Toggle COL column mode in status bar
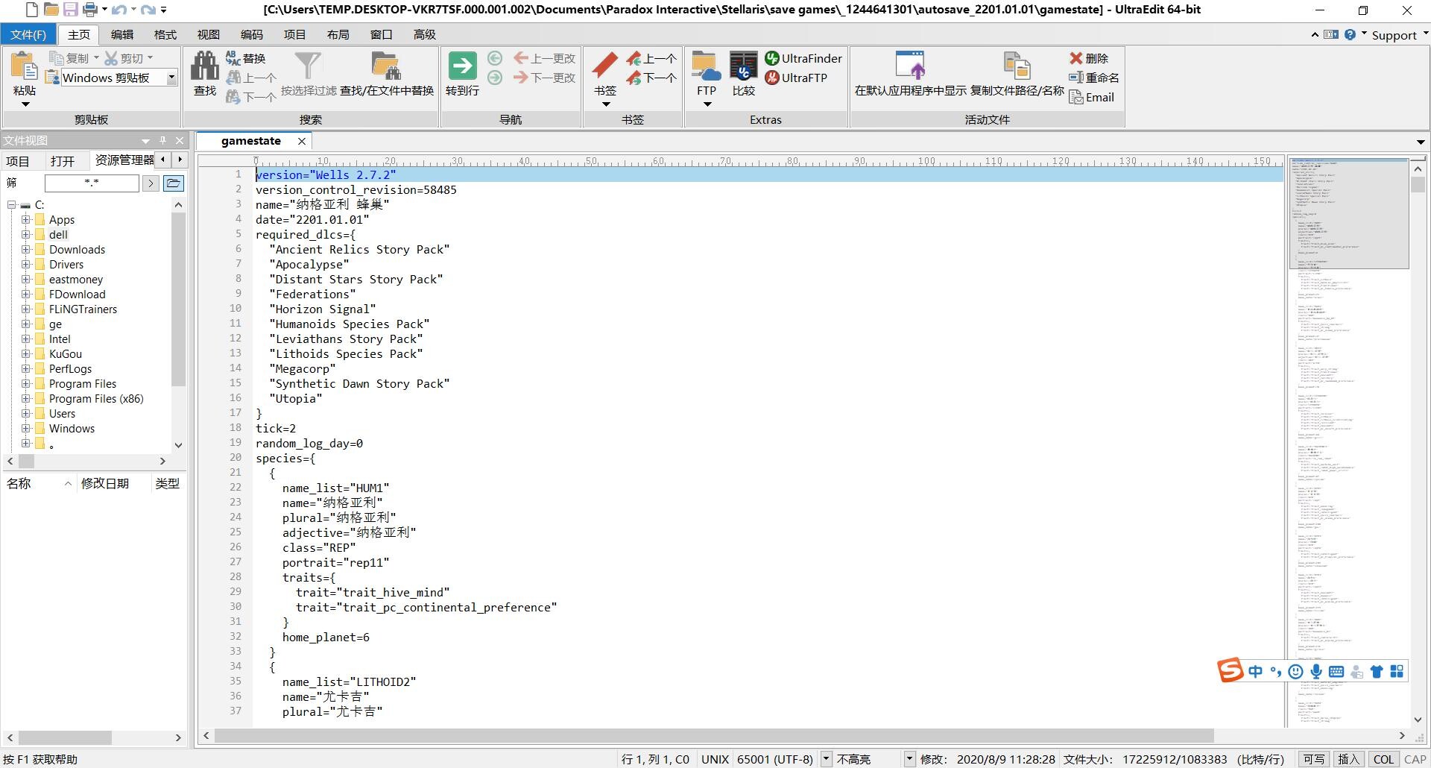Viewport: 1431px width, 768px height. tap(1383, 759)
